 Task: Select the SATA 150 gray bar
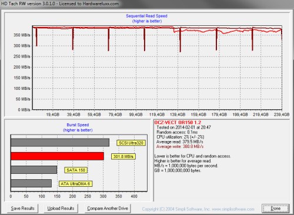(x=34, y=170)
